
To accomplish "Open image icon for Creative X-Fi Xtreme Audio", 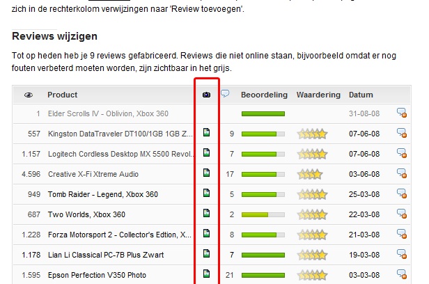I will (x=207, y=173).
